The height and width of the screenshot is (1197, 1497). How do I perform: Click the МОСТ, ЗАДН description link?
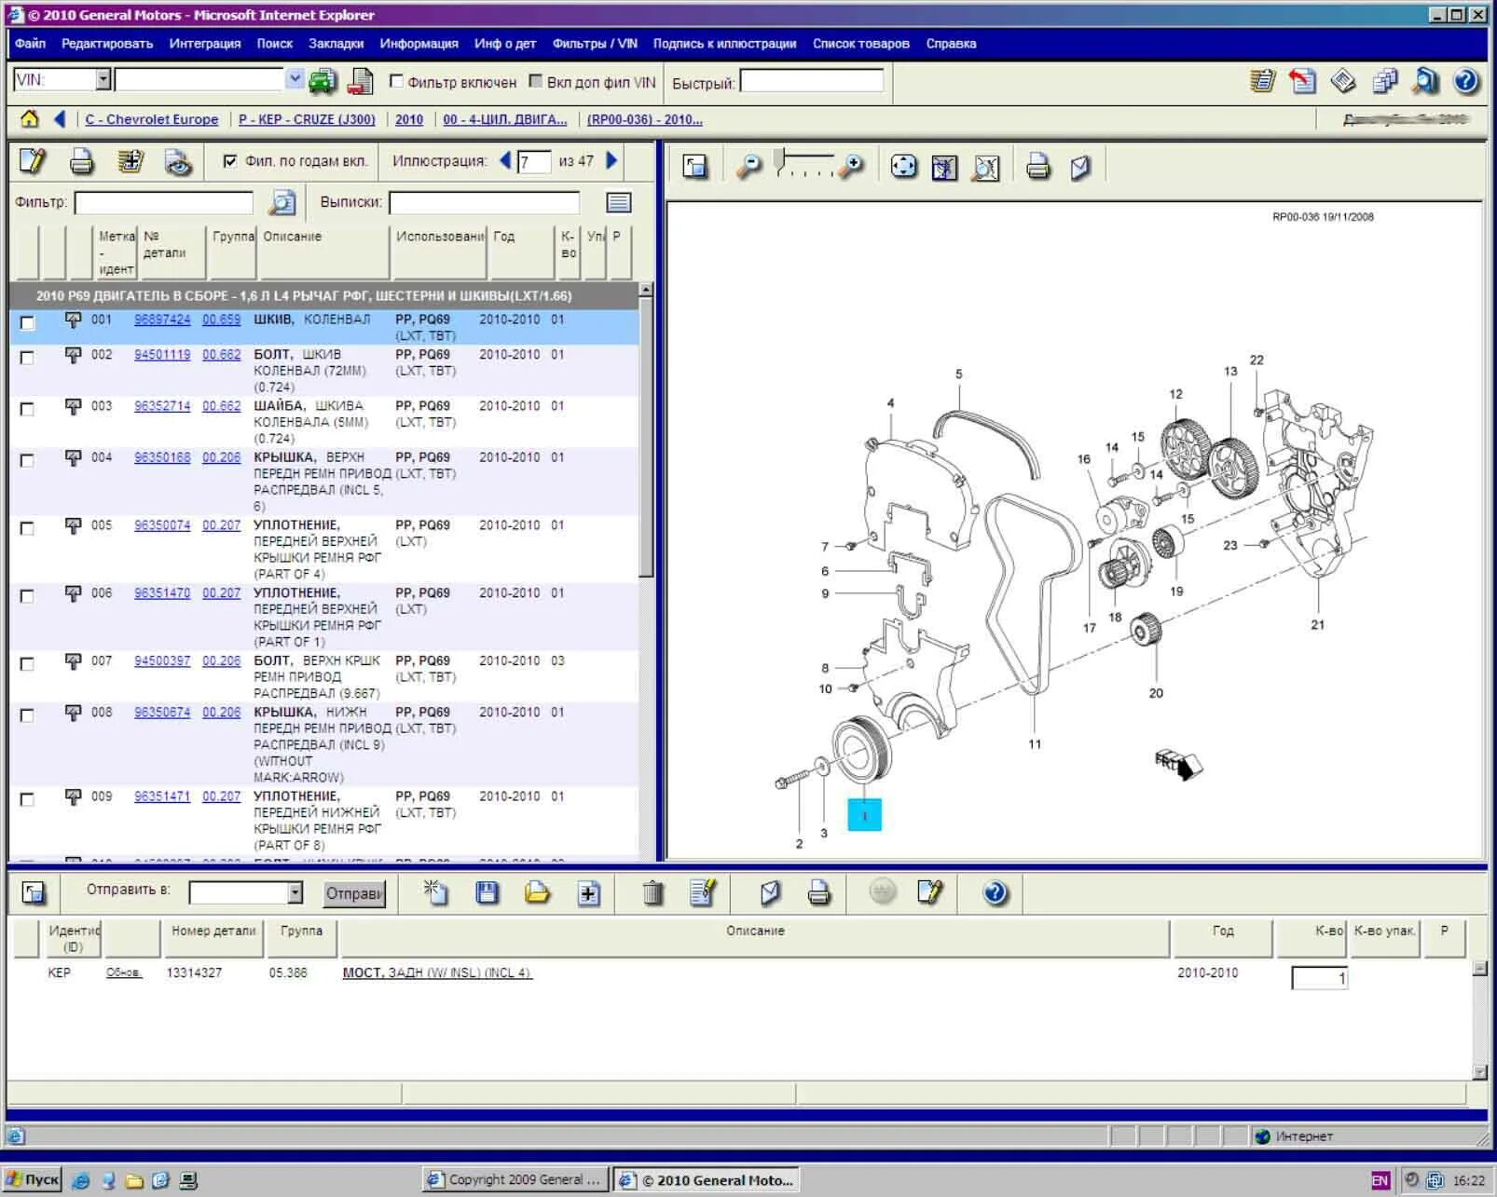click(437, 973)
